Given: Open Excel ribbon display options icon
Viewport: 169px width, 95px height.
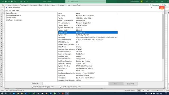Looking at the screenshot, I should click(152, 2).
